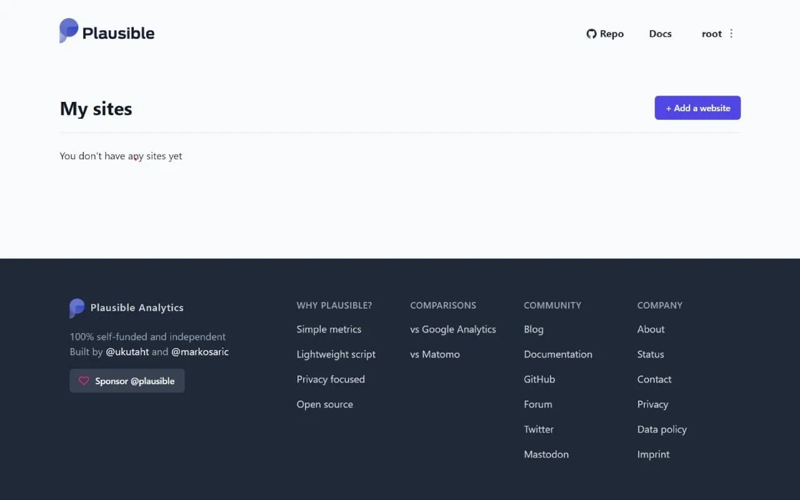
Task: Open the About company link
Action: 651,329
